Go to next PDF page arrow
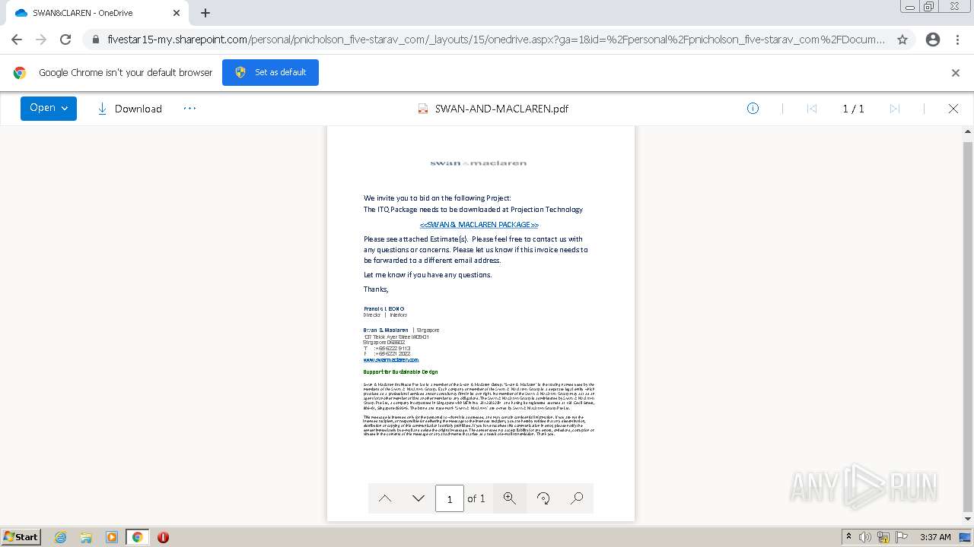Viewport: 974px width, 547px height. tap(418, 498)
